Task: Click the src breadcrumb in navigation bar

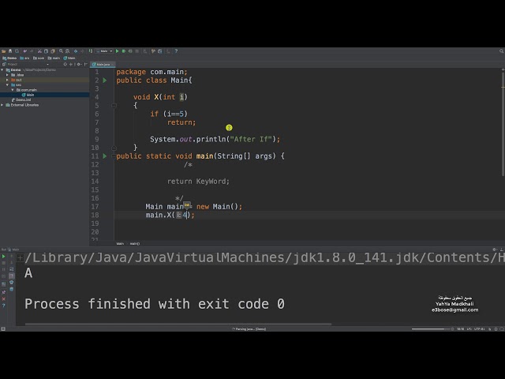Action: [24, 58]
